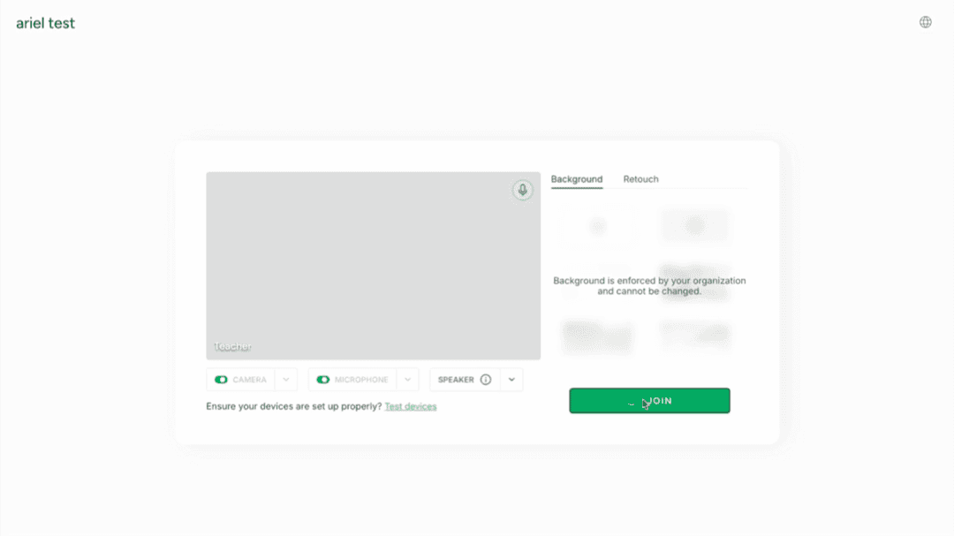The width and height of the screenshot is (954, 536).
Task: Click the Speaker label button
Action: point(456,380)
